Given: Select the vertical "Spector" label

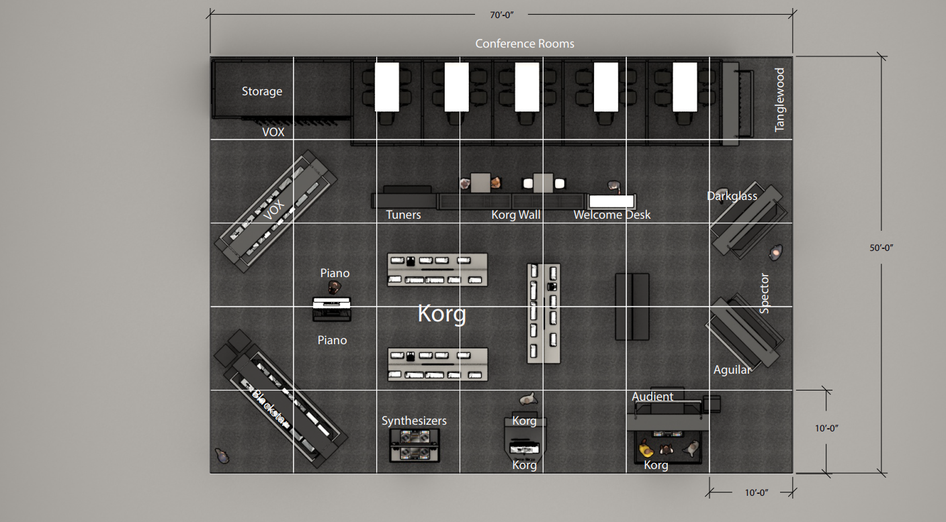Looking at the screenshot, I should tap(764, 293).
